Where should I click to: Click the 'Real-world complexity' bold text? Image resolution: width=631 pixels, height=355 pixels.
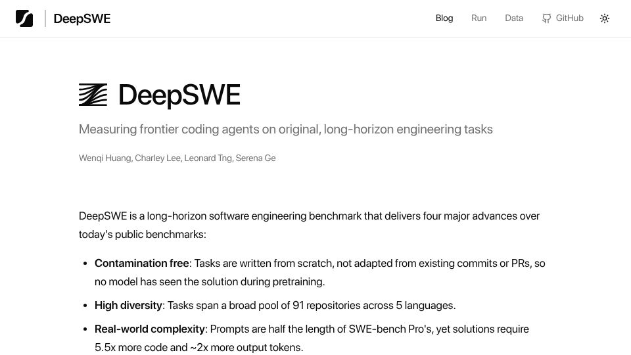click(150, 329)
